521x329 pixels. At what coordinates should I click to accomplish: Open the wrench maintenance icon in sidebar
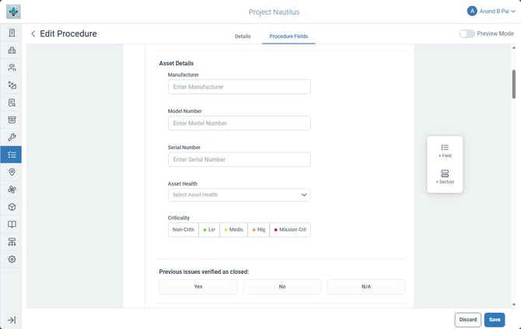point(12,137)
